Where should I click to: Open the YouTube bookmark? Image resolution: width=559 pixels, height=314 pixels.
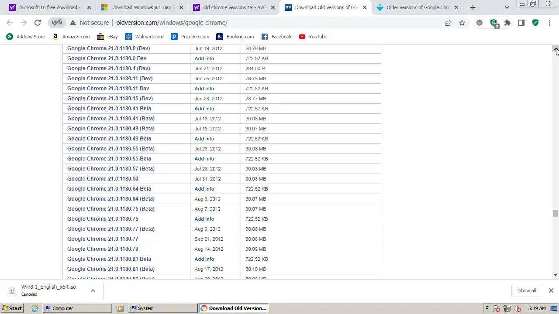[x=313, y=37]
